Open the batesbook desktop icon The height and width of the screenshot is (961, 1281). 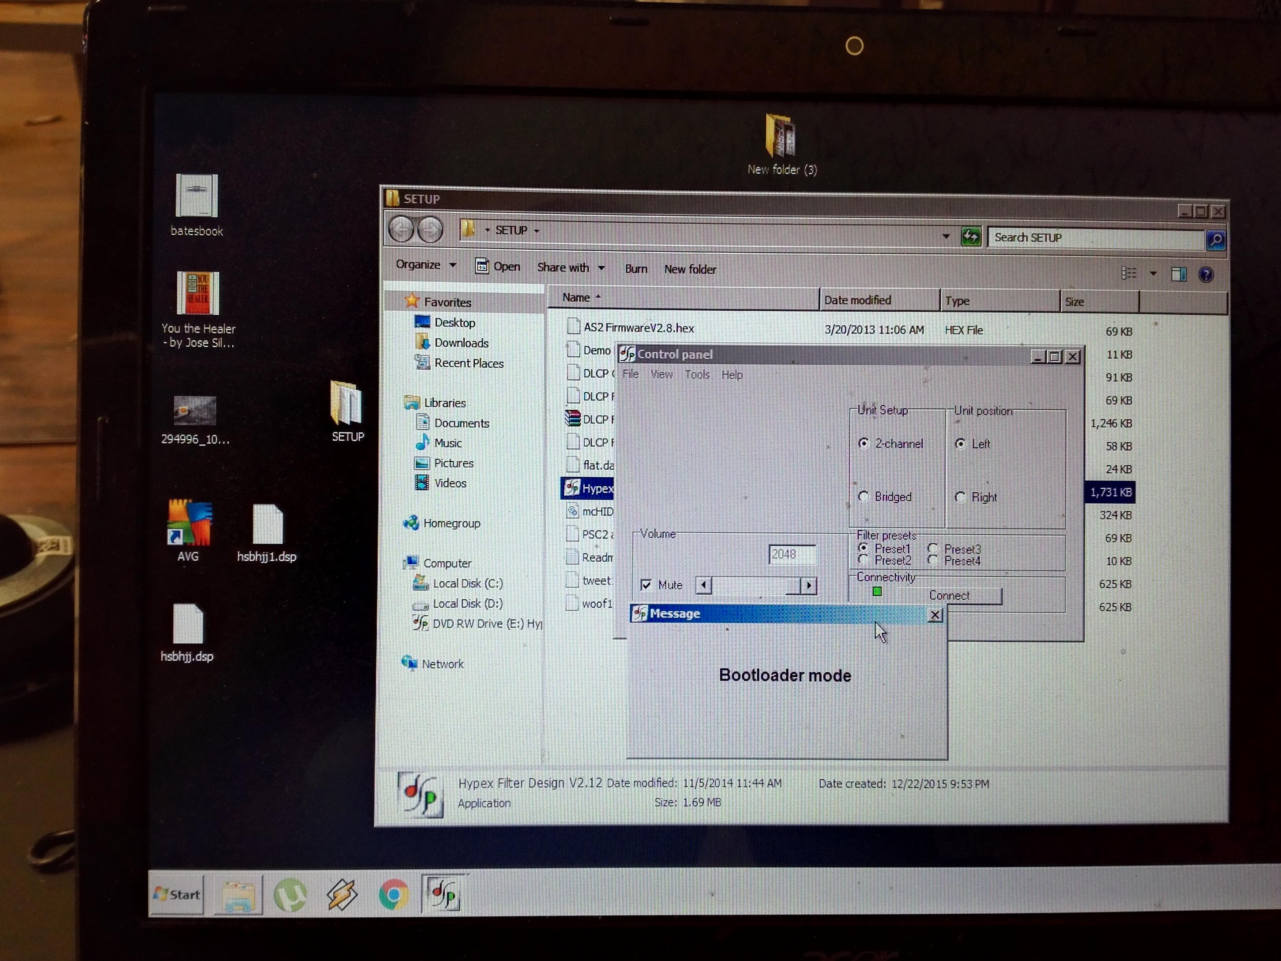click(x=197, y=205)
